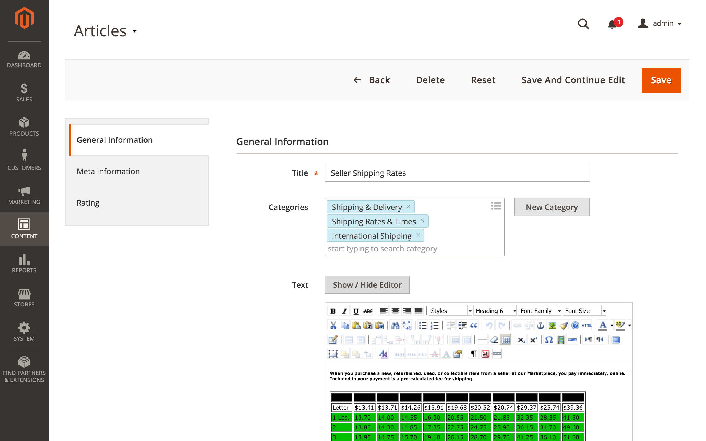Open the Styles dropdown in the editor

(450, 311)
